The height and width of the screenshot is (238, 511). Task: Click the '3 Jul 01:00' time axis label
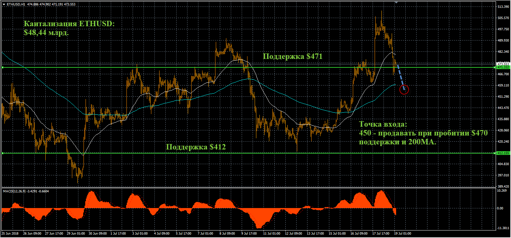tap(140, 234)
